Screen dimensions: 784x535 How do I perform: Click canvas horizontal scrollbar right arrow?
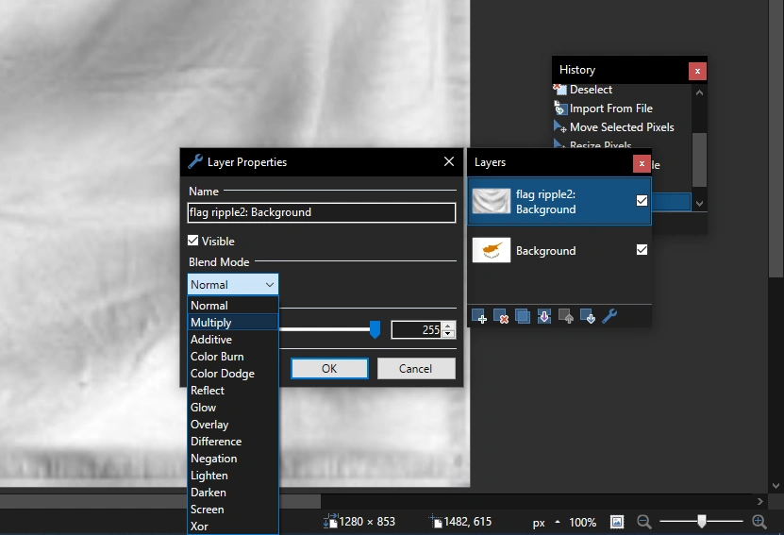click(760, 501)
